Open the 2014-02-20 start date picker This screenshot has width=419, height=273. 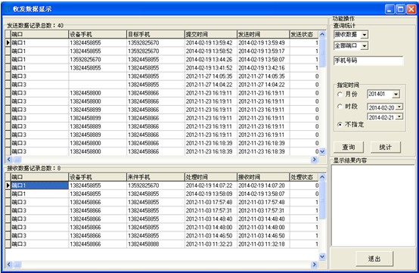click(x=399, y=107)
